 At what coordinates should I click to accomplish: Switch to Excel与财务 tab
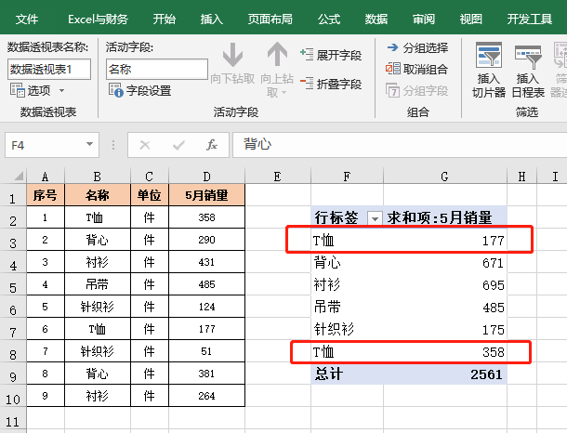(98, 19)
